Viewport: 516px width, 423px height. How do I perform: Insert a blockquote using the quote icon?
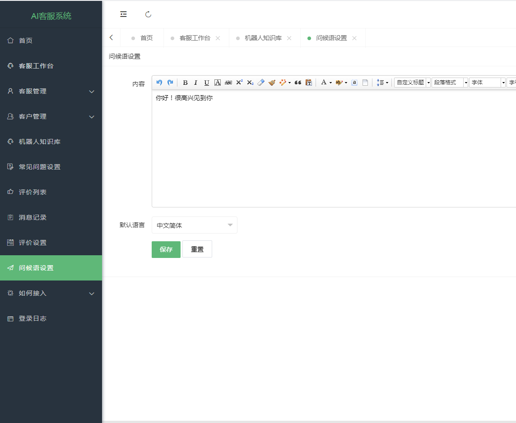[298, 83]
